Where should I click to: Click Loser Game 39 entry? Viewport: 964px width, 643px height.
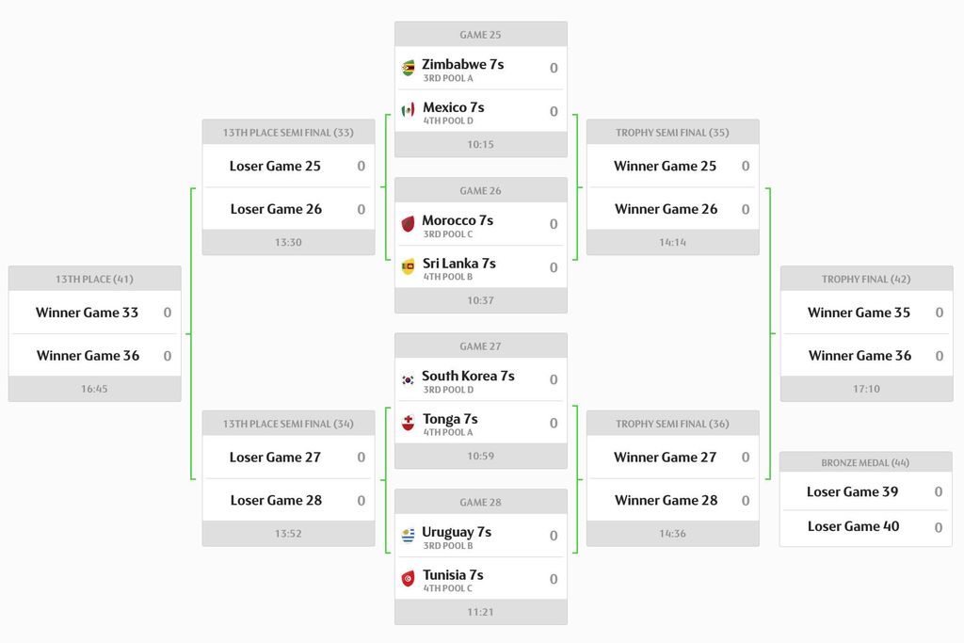[852, 491]
